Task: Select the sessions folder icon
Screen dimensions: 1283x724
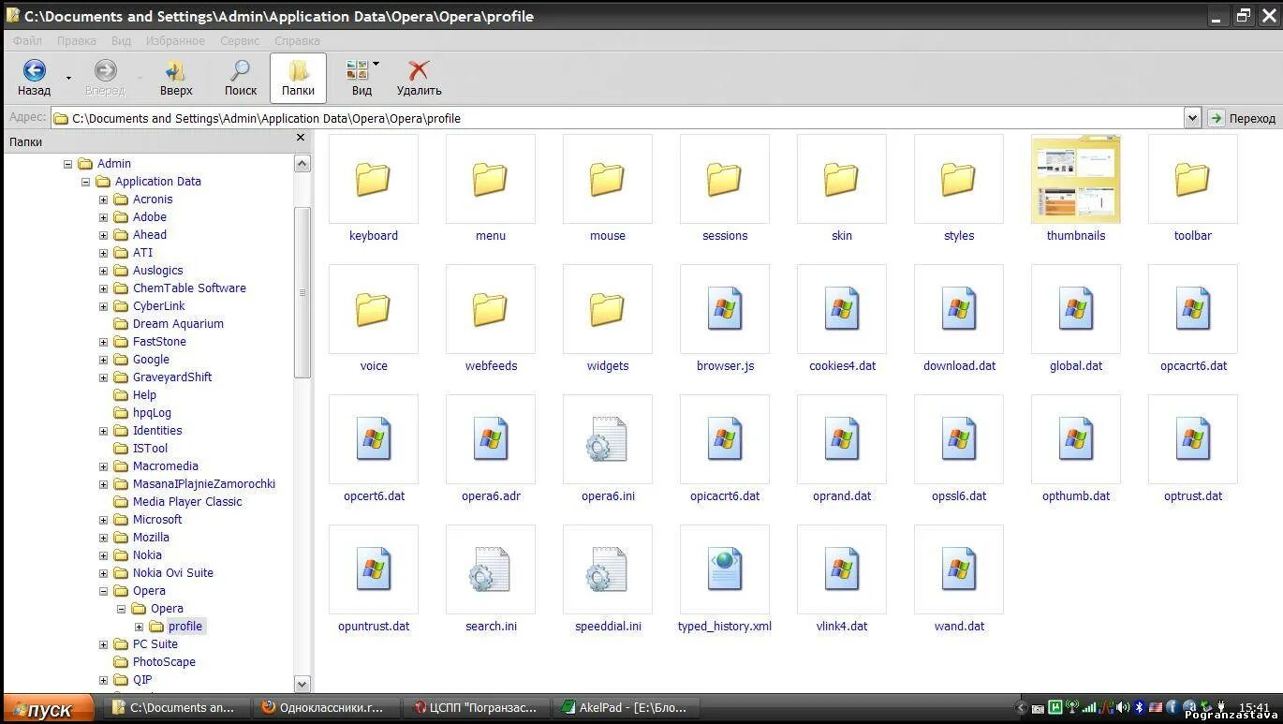Action: pyautogui.click(x=724, y=178)
